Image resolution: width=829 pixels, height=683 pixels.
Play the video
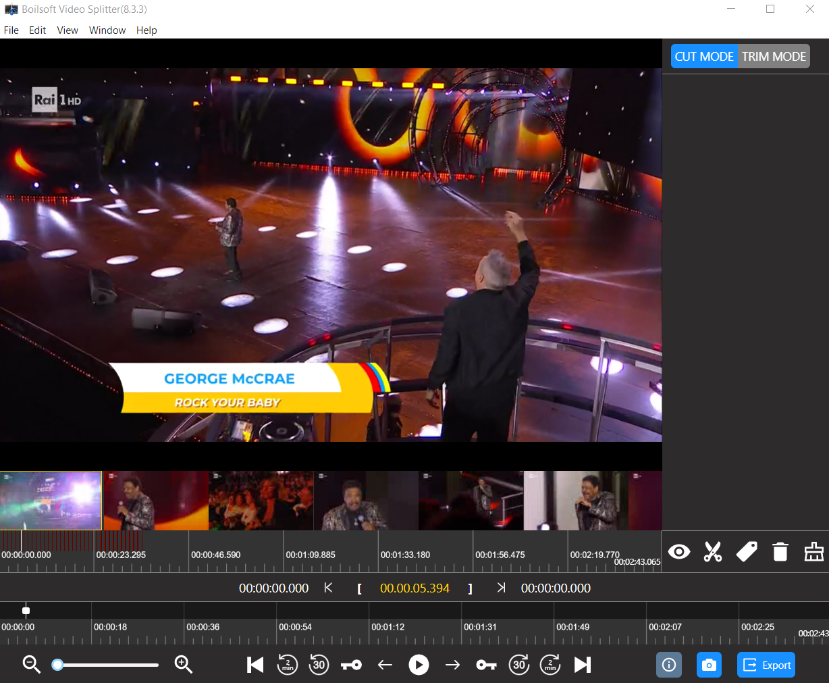coord(419,665)
